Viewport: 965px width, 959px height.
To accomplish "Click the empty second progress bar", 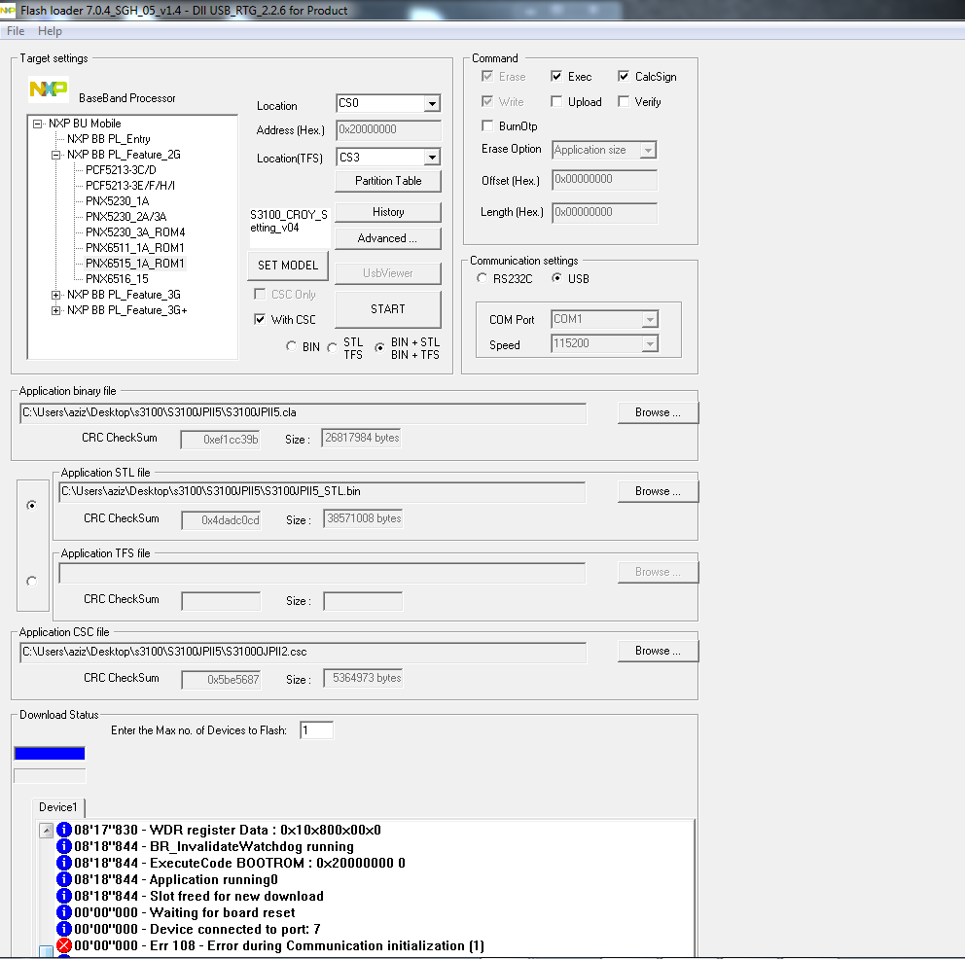I will click(50, 776).
